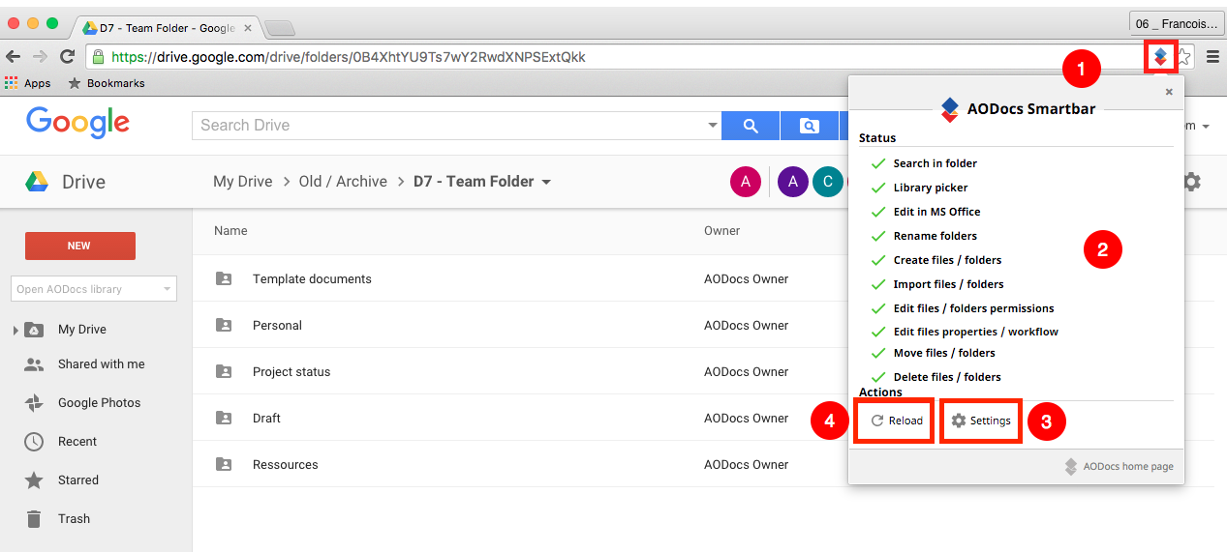Image resolution: width=1227 pixels, height=552 pixels.
Task: Open the AODocs home page link
Action: point(1119,466)
